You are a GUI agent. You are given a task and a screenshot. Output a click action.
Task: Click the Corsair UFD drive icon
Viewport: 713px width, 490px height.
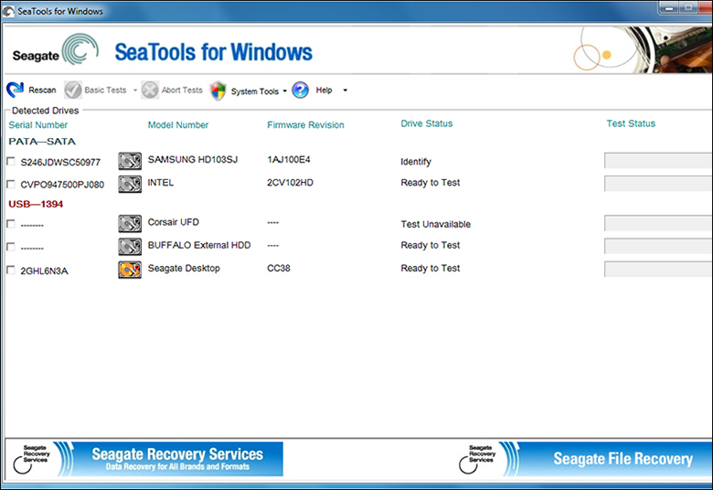click(130, 224)
